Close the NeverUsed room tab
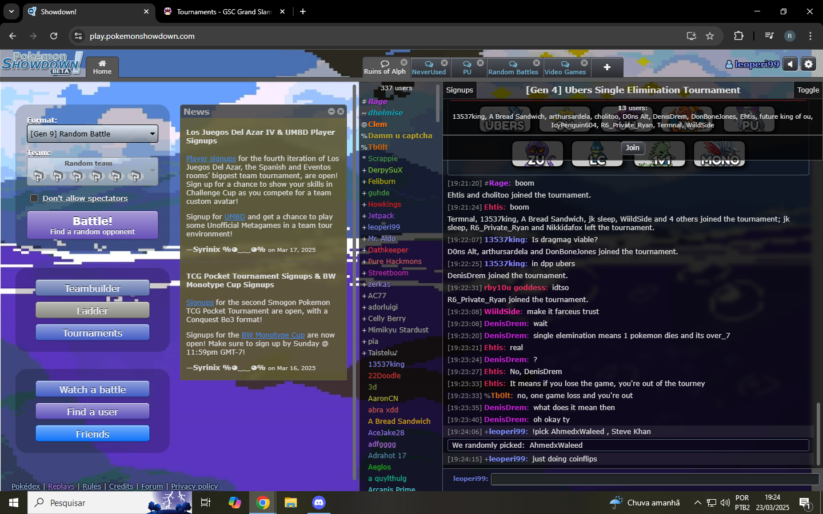823x514 pixels. pos(445,62)
